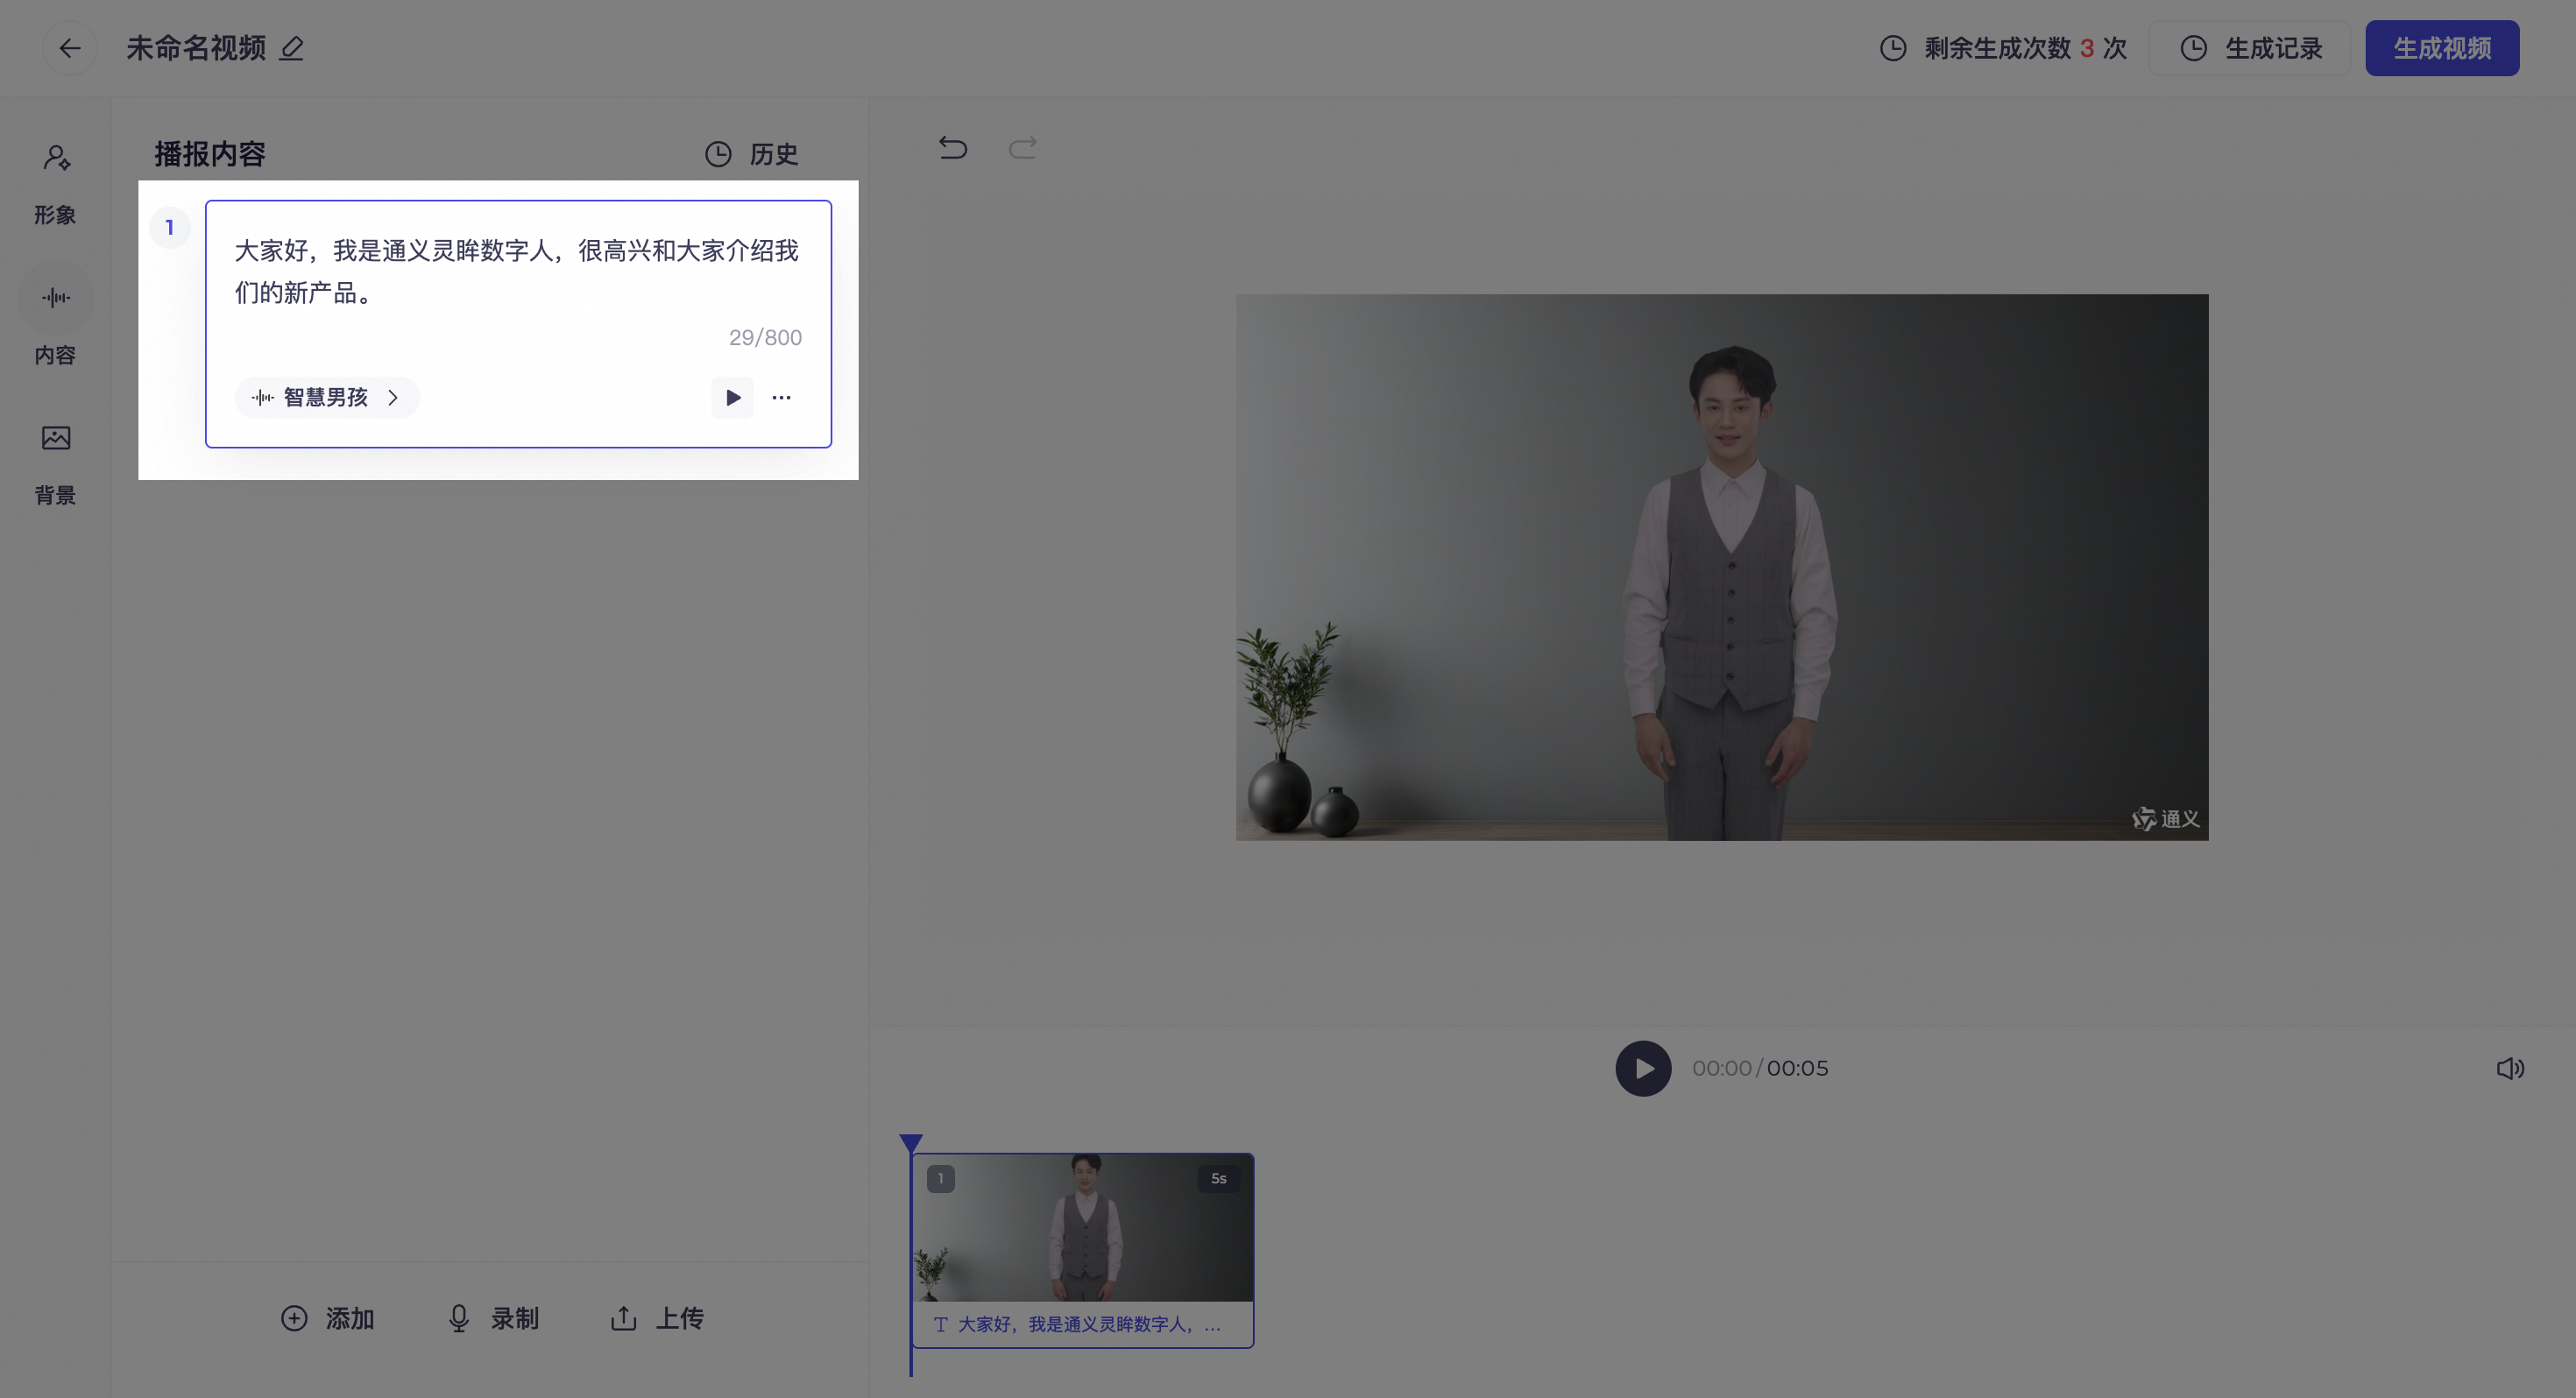Click the 5s duration badge on clip
This screenshot has width=2576, height=1398.
tap(1218, 1178)
